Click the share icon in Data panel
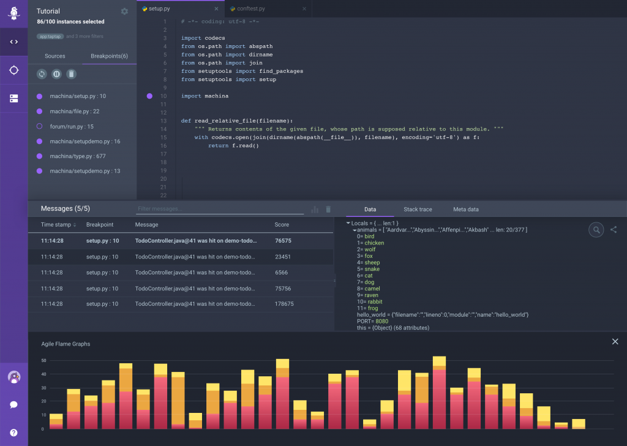 point(614,230)
